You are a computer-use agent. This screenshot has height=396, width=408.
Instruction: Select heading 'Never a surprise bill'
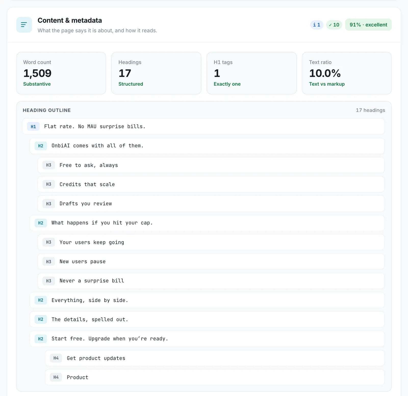coord(211,281)
